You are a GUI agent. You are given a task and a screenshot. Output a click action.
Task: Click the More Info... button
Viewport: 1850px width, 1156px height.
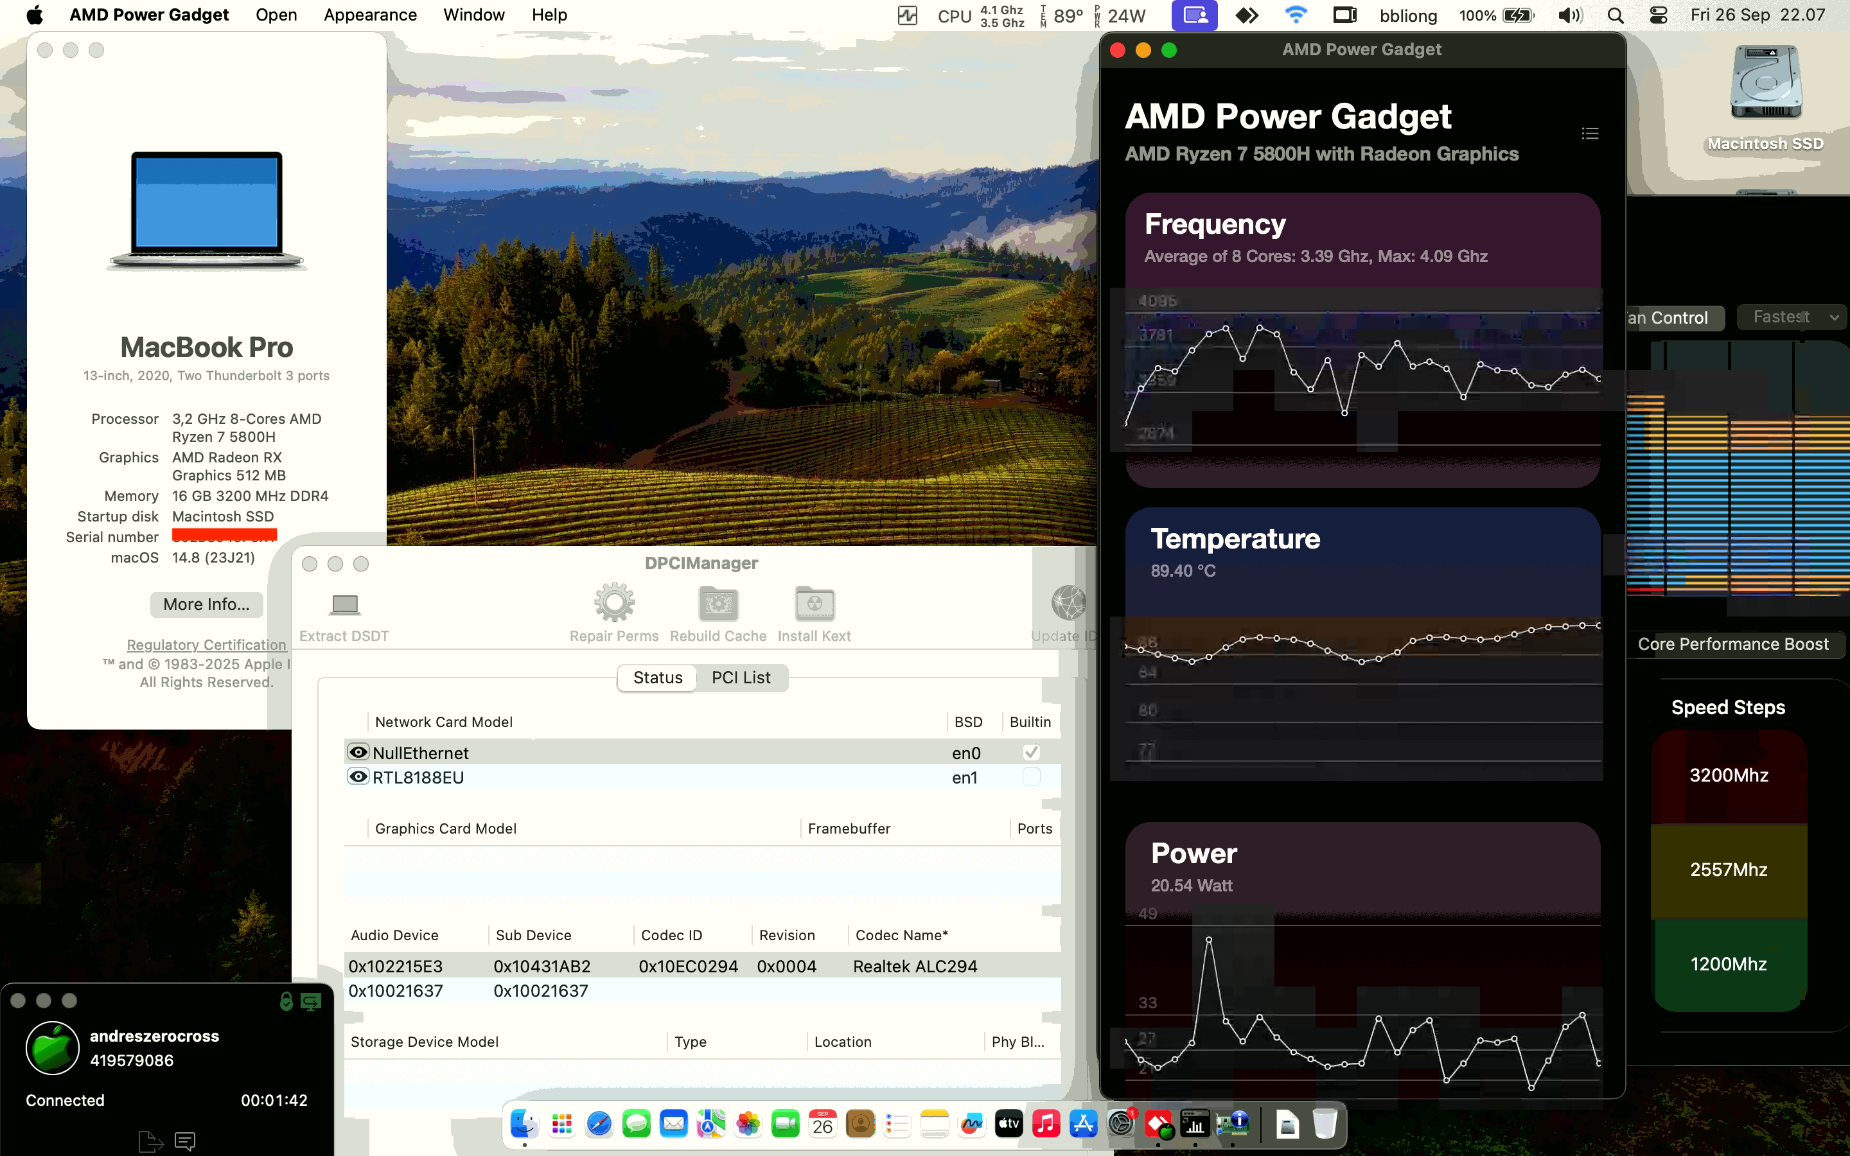click(x=206, y=604)
